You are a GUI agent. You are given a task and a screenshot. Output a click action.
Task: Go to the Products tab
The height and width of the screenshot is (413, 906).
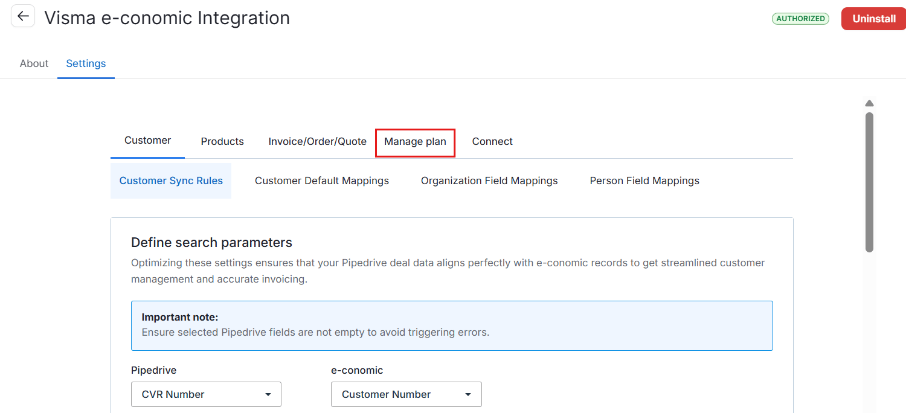click(222, 141)
